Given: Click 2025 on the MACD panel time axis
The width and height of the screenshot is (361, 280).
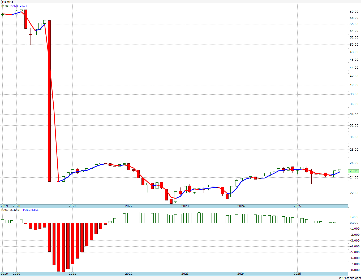Looking at the screenshot, I should [x=297, y=274].
